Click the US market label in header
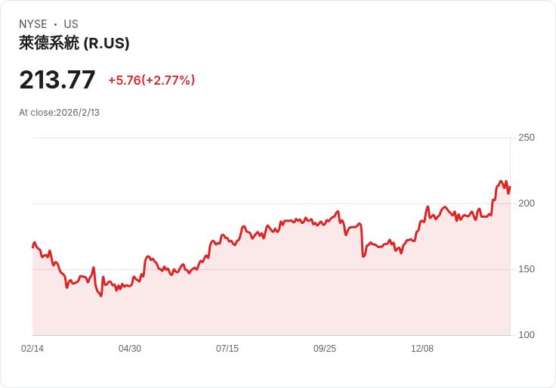Image resolution: width=556 pixels, height=388 pixels. coord(71,24)
